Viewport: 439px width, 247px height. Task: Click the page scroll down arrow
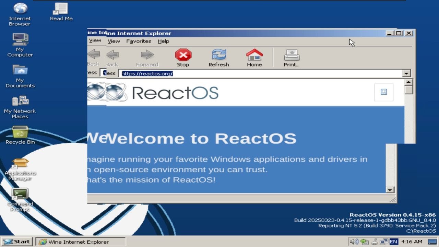(x=390, y=190)
